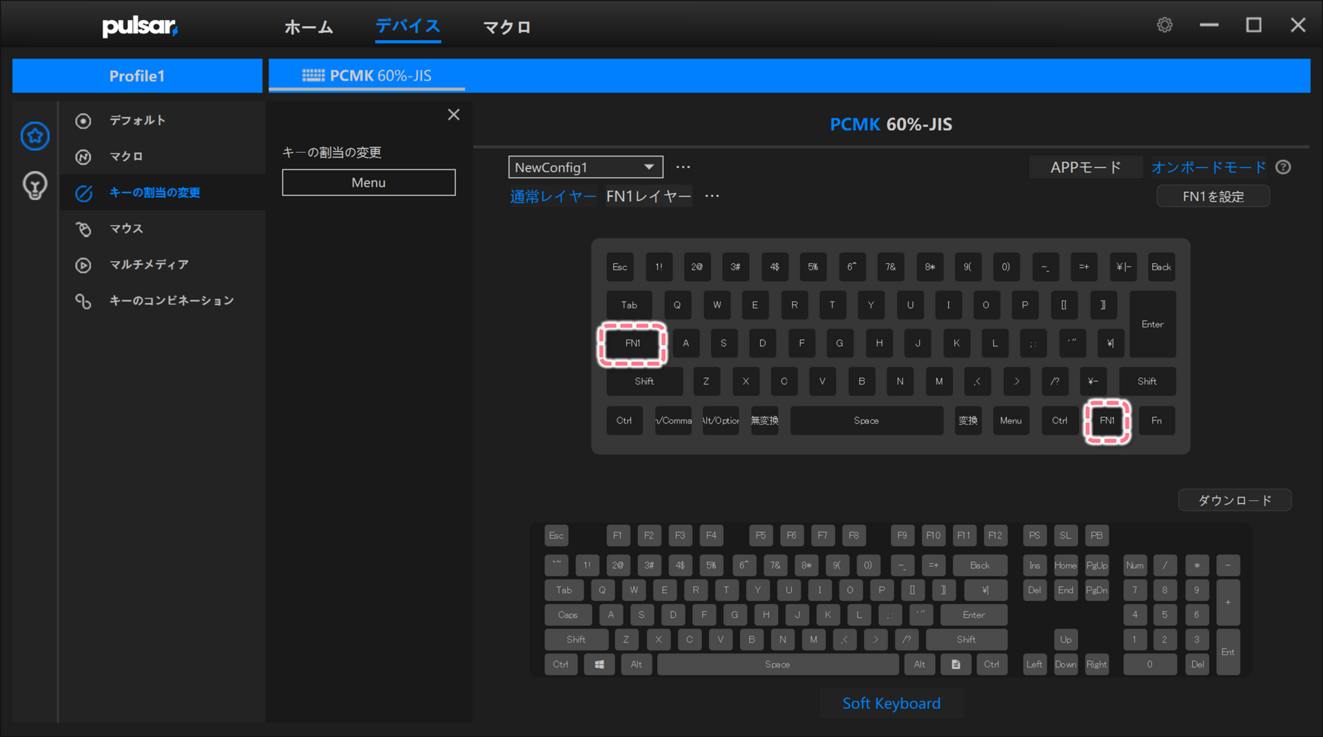
Task: Click the Windows key on soft keyboard
Action: click(599, 665)
